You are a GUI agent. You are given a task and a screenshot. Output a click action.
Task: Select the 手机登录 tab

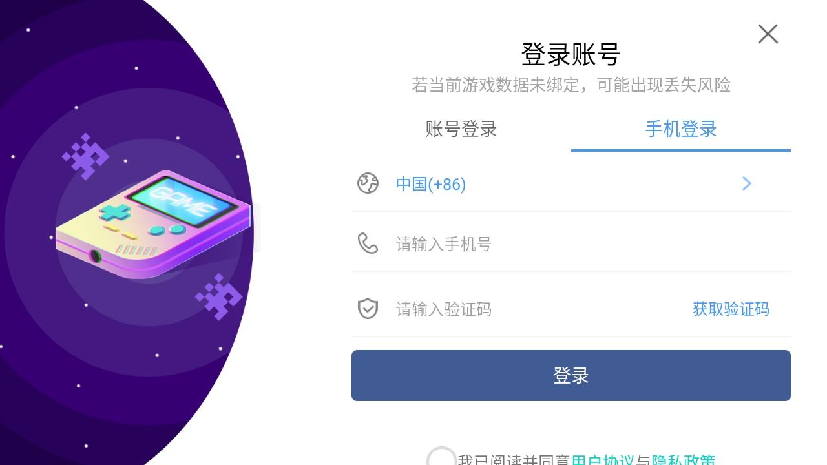(x=681, y=129)
